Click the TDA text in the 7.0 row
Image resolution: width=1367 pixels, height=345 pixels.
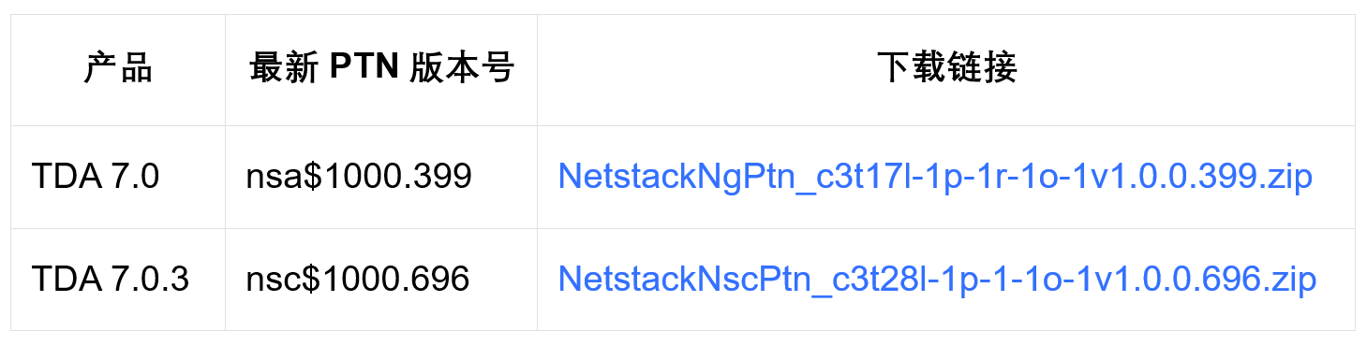pos(67,177)
